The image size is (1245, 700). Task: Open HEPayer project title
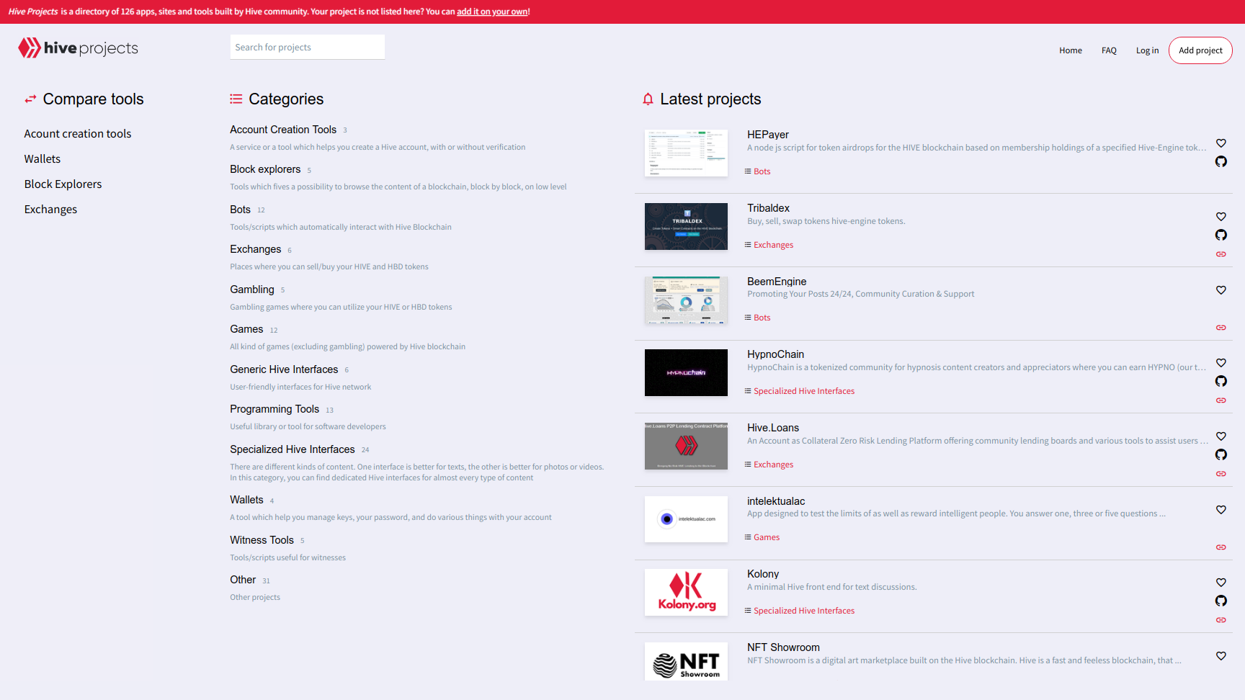768,135
